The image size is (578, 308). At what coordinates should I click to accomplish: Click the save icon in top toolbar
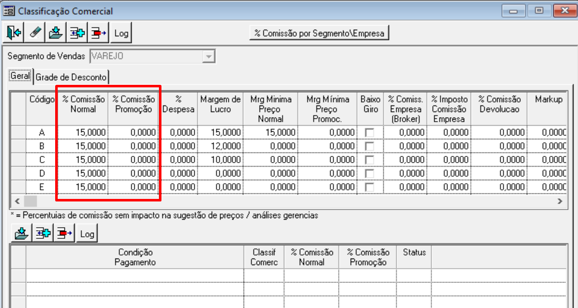(x=55, y=33)
